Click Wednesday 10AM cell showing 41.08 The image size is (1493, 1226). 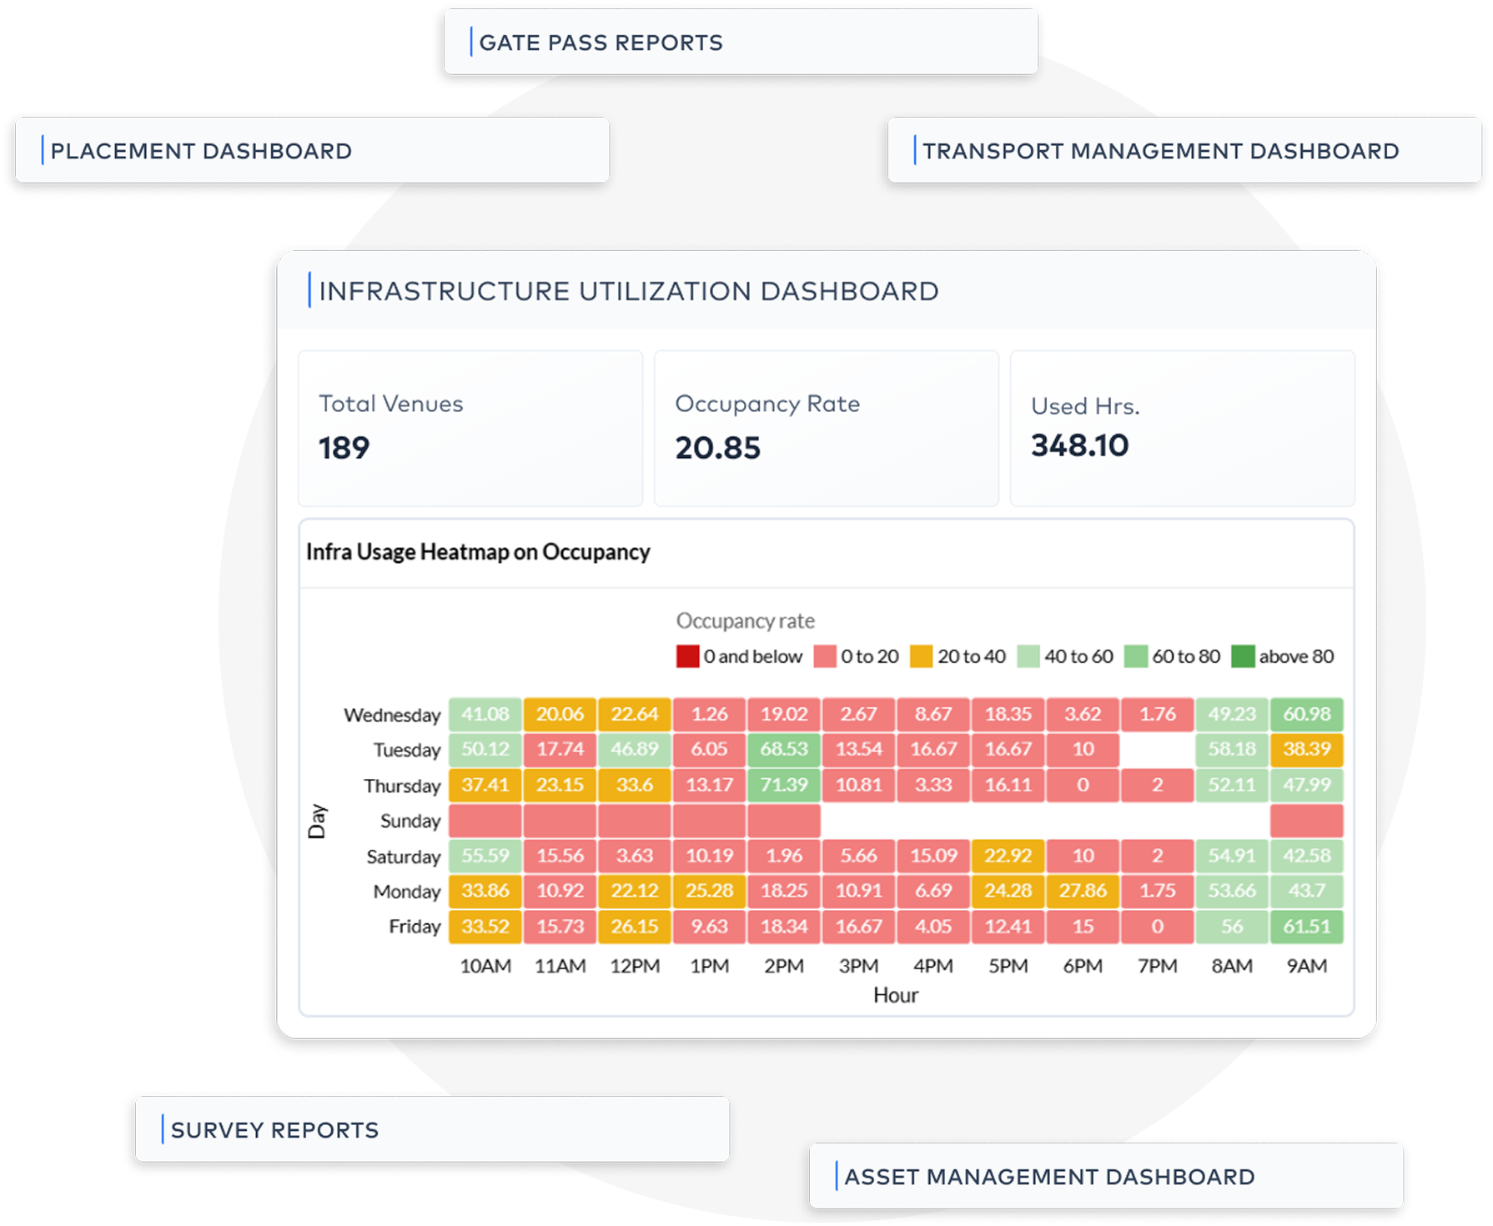(485, 714)
